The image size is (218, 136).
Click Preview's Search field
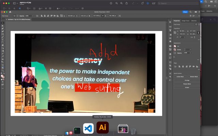click(178, 3)
